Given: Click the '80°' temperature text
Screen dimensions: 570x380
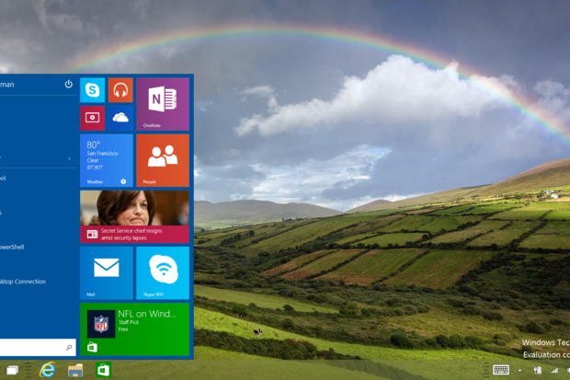Looking at the screenshot, I should pos(94,144).
